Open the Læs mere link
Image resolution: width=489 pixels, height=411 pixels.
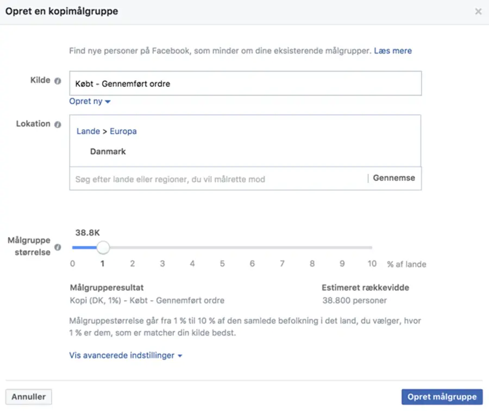pyautogui.click(x=393, y=51)
